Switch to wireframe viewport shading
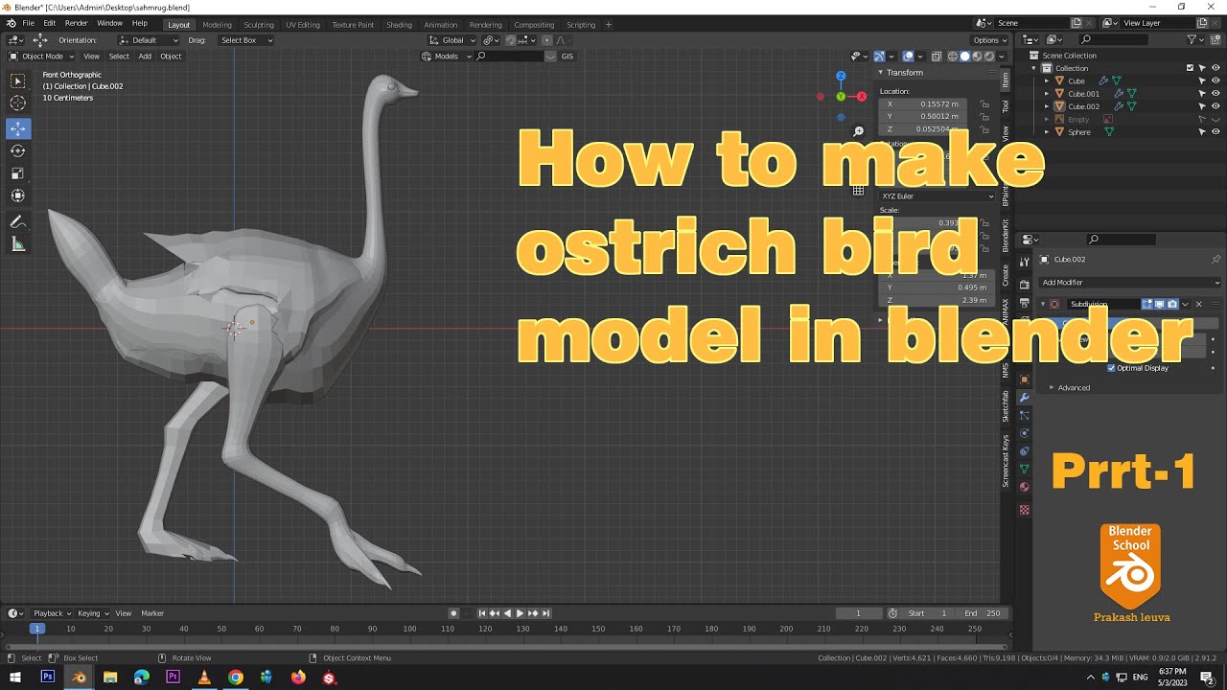The height and width of the screenshot is (690, 1227). click(953, 57)
